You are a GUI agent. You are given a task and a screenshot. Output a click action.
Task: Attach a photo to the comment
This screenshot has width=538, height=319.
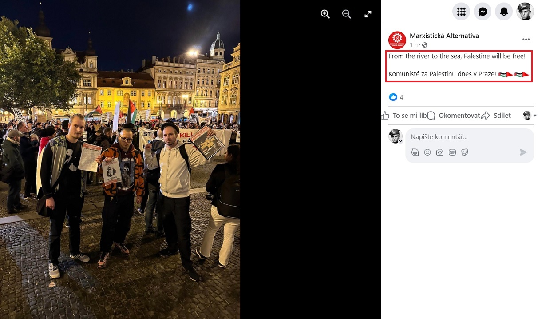[440, 152]
